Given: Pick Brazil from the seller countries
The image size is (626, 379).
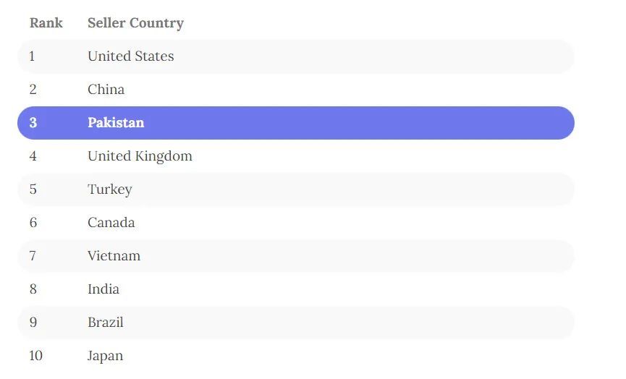Looking at the screenshot, I should tap(106, 323).
